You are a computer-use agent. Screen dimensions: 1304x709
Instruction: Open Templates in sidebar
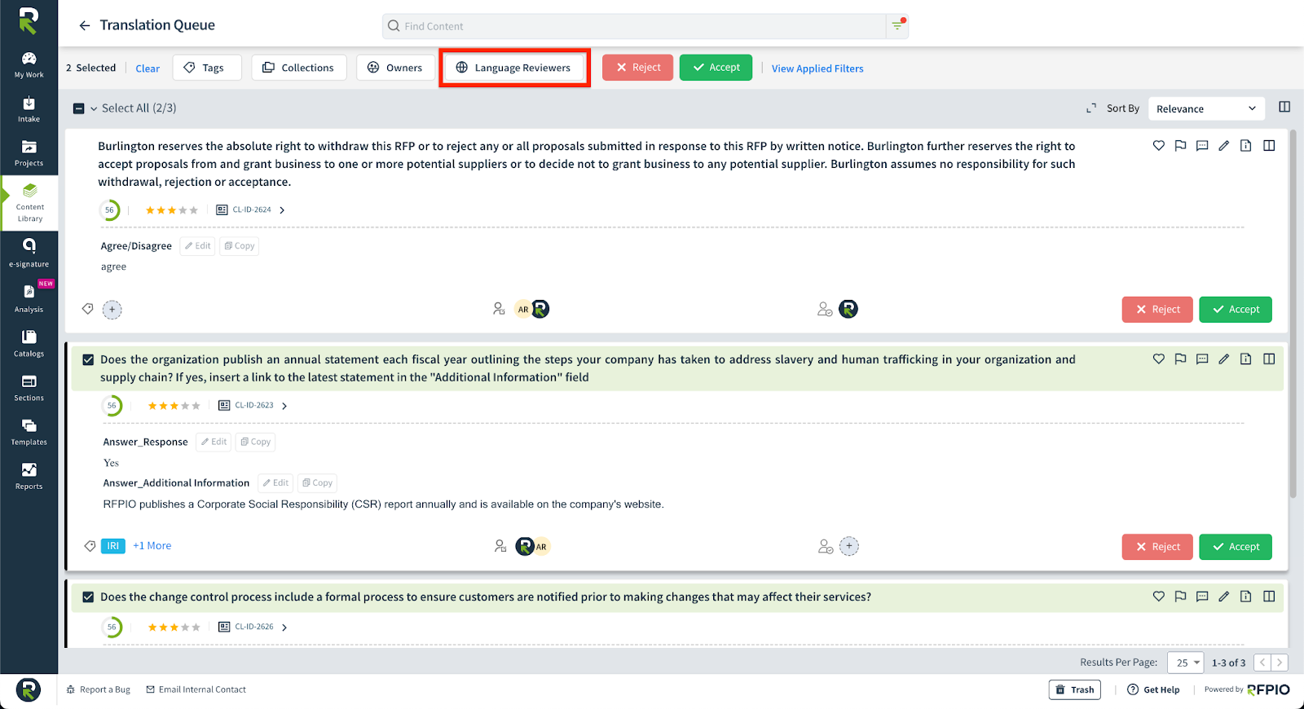tap(29, 432)
